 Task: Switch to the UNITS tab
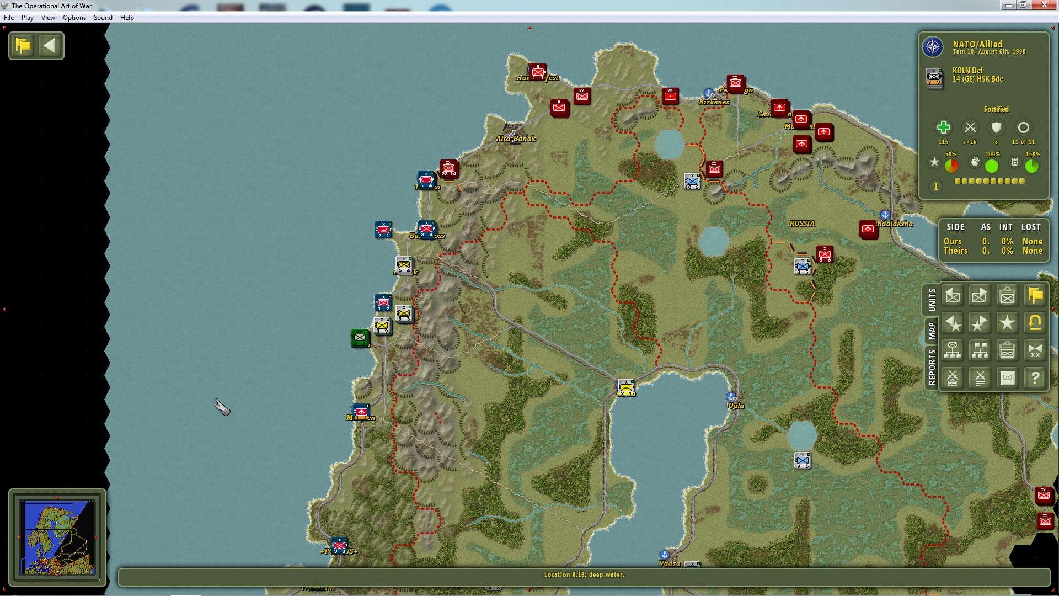pos(932,300)
